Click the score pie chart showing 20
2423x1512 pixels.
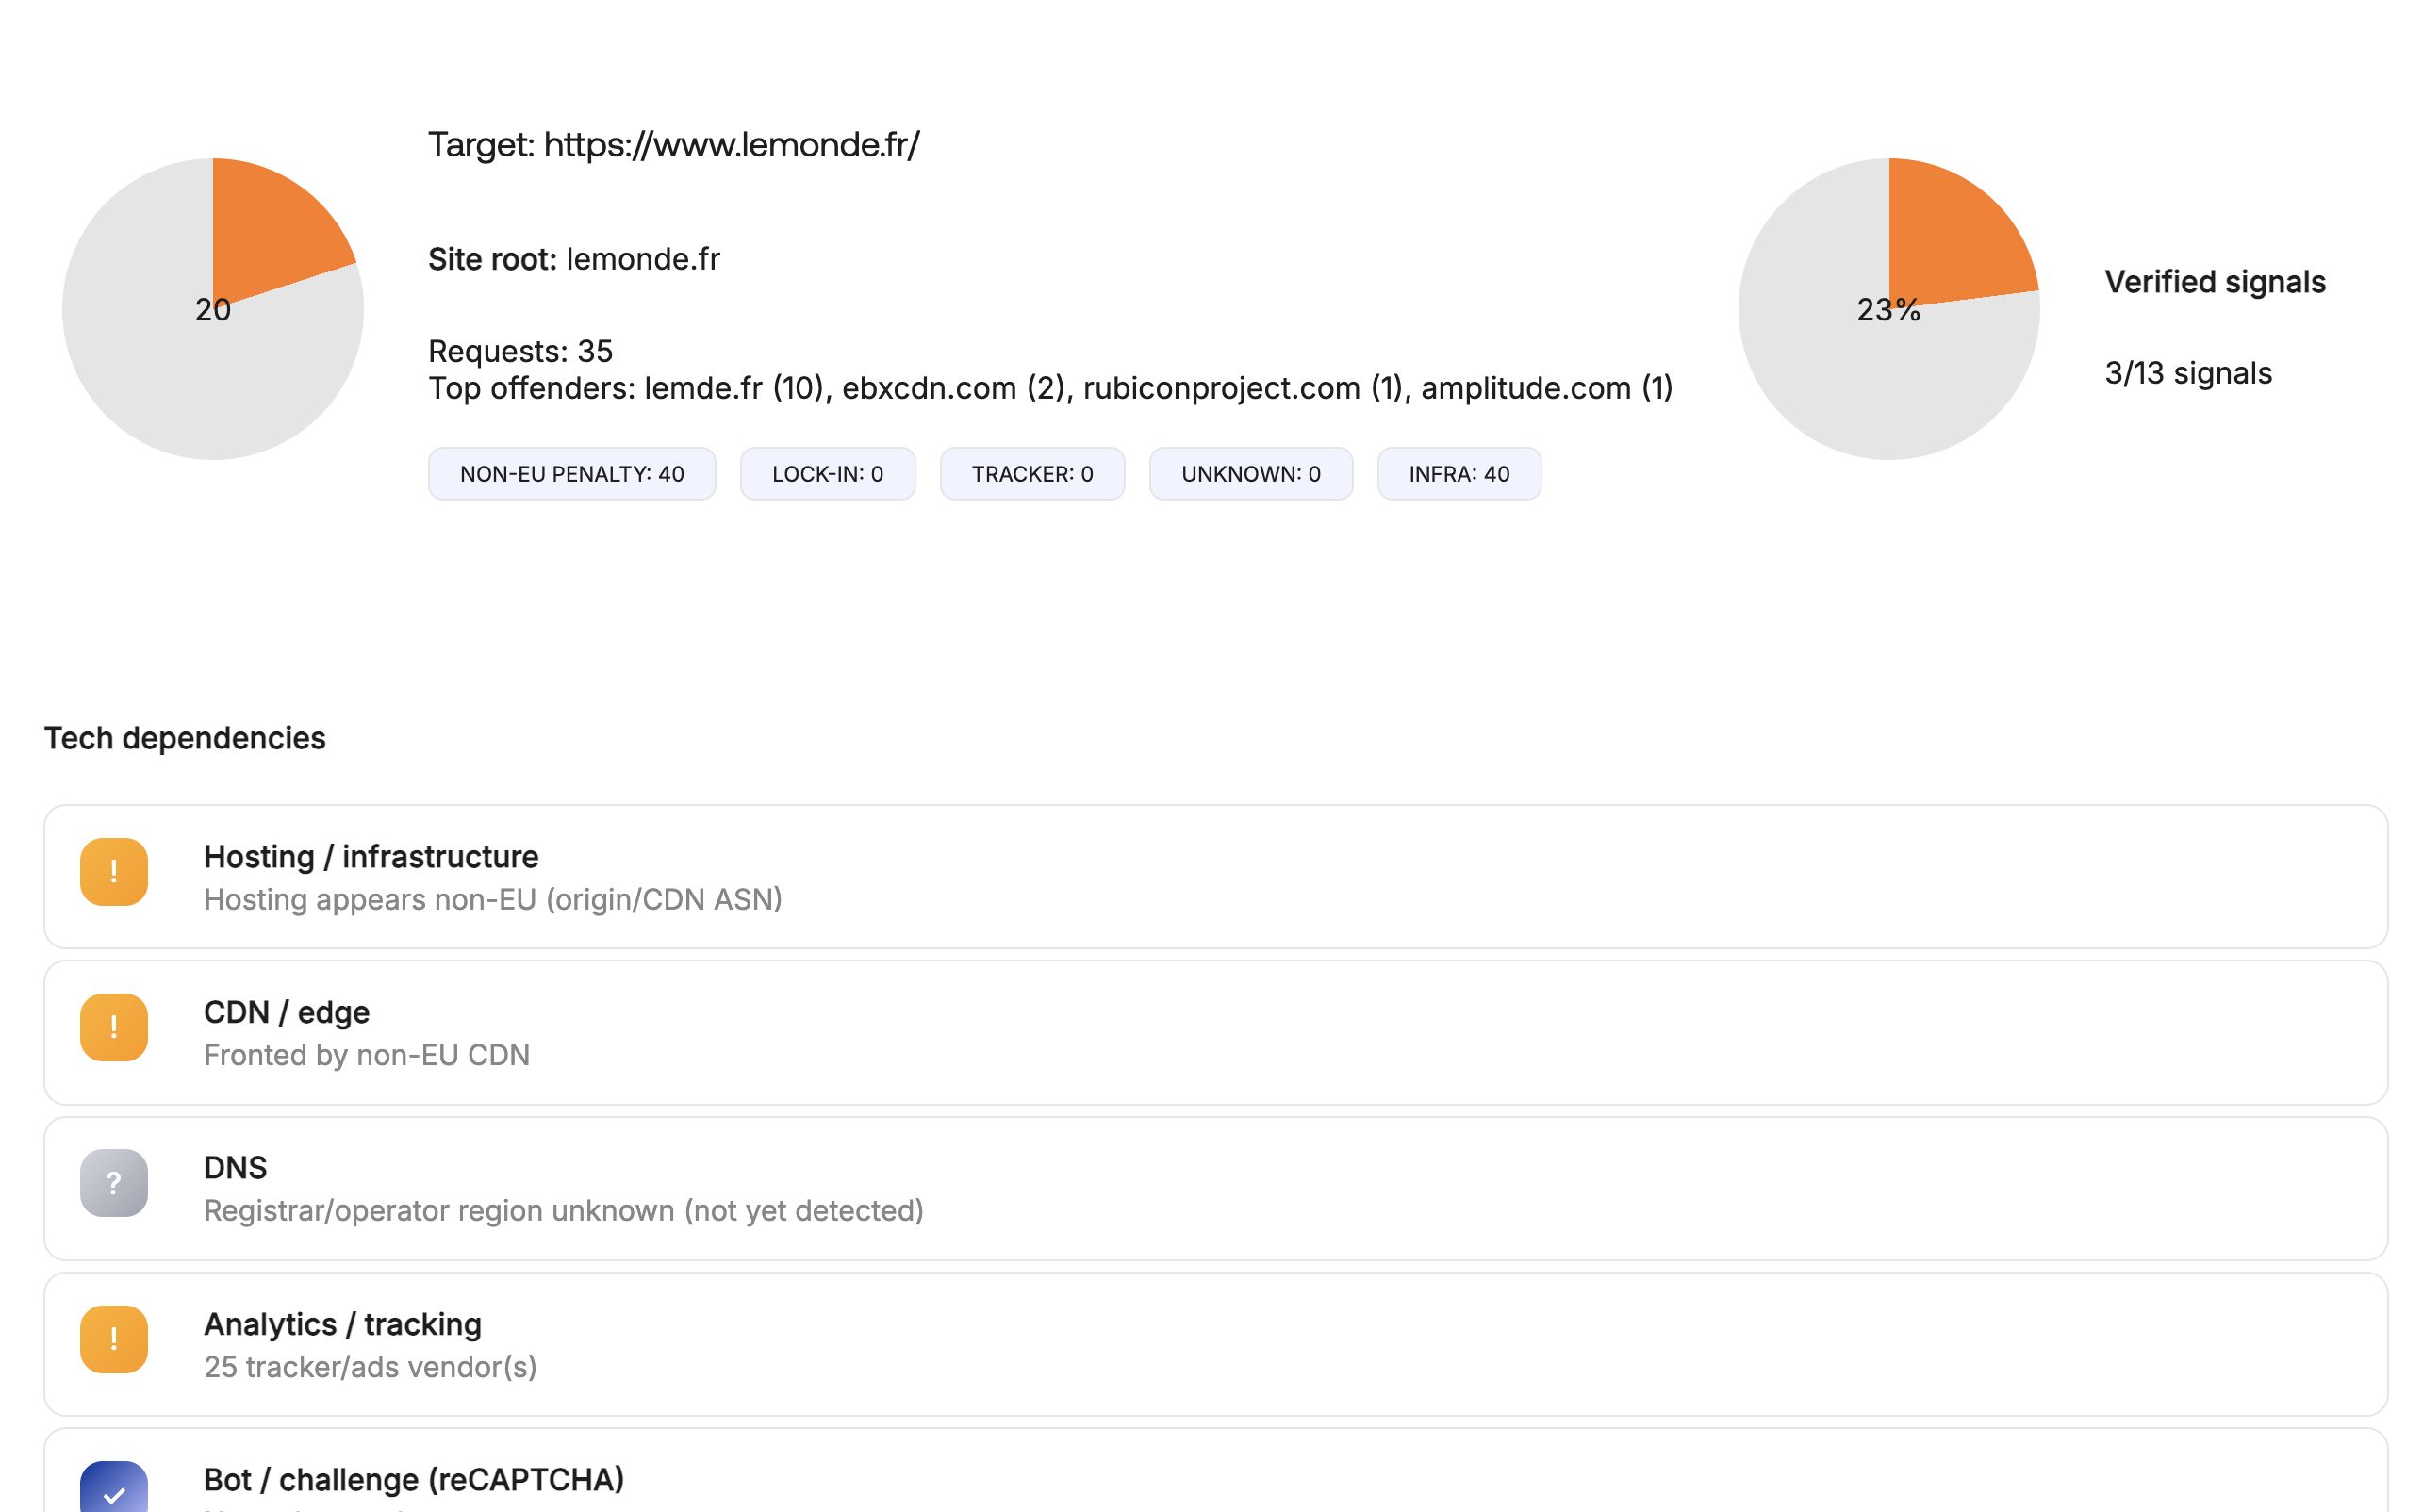click(213, 309)
